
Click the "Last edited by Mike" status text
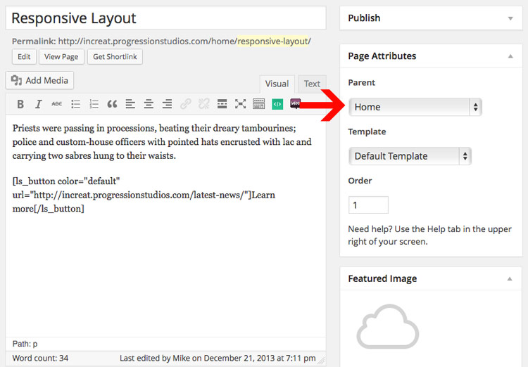[x=218, y=359]
